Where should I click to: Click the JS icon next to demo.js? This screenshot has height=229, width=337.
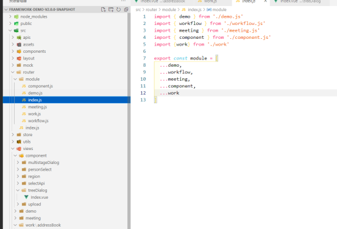point(24,93)
